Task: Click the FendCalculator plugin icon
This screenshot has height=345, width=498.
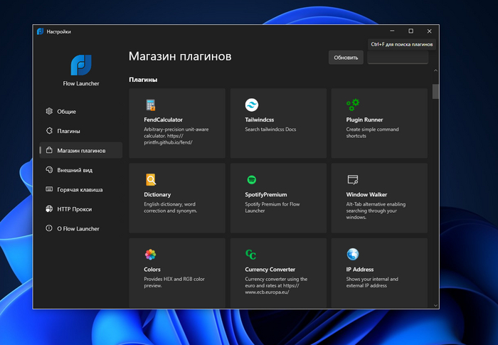Action: (x=150, y=105)
